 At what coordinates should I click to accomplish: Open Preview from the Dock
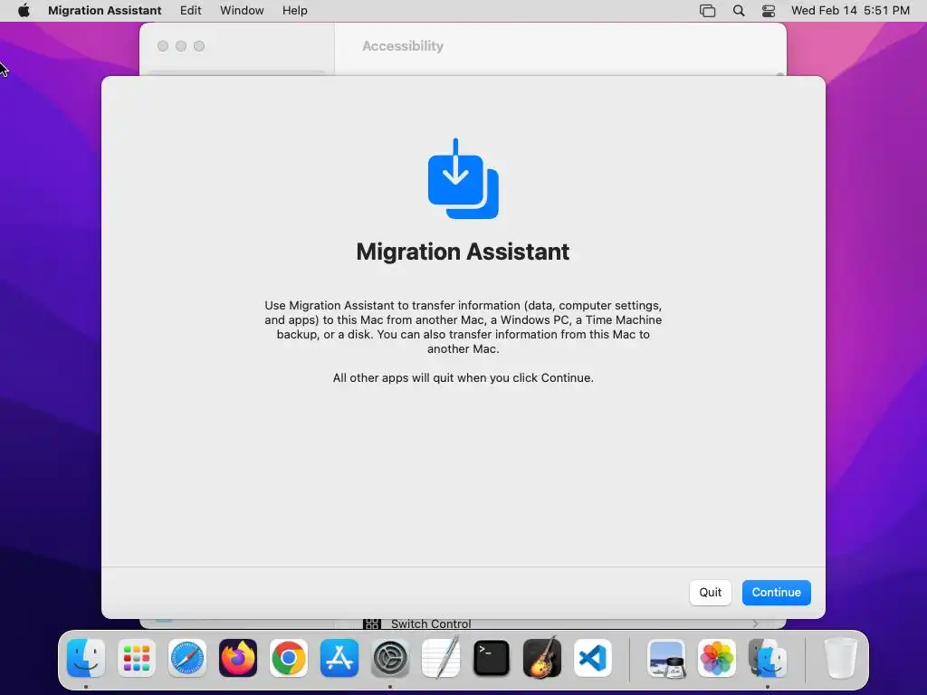(666, 658)
